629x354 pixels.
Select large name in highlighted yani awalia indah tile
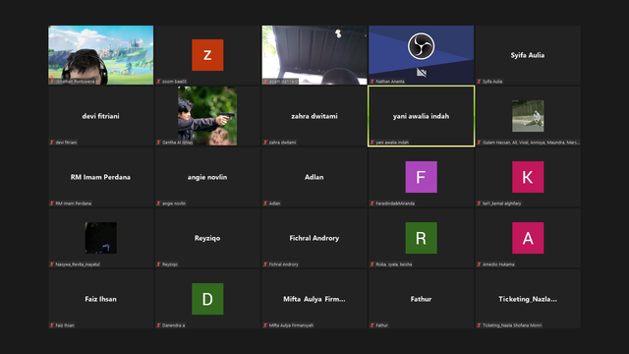(x=421, y=116)
